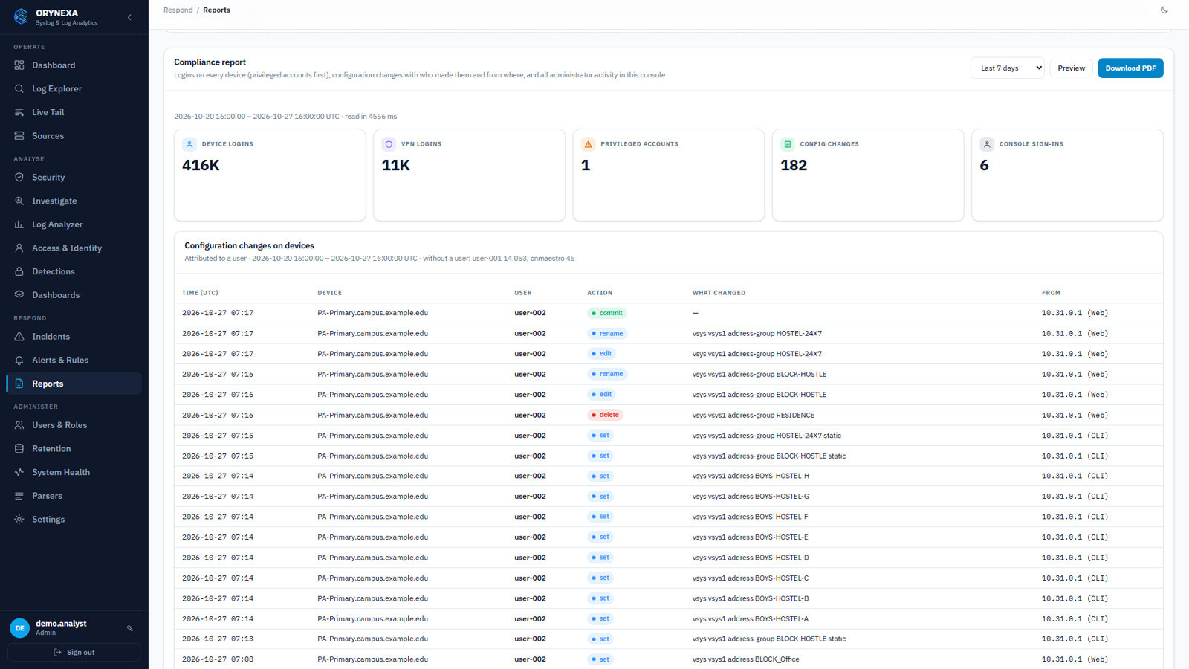Click the Sources stack icon

pos(19,136)
